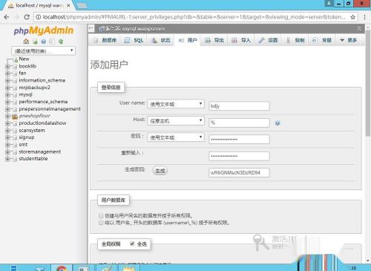Click the Windows Start button

tap(13, 268)
